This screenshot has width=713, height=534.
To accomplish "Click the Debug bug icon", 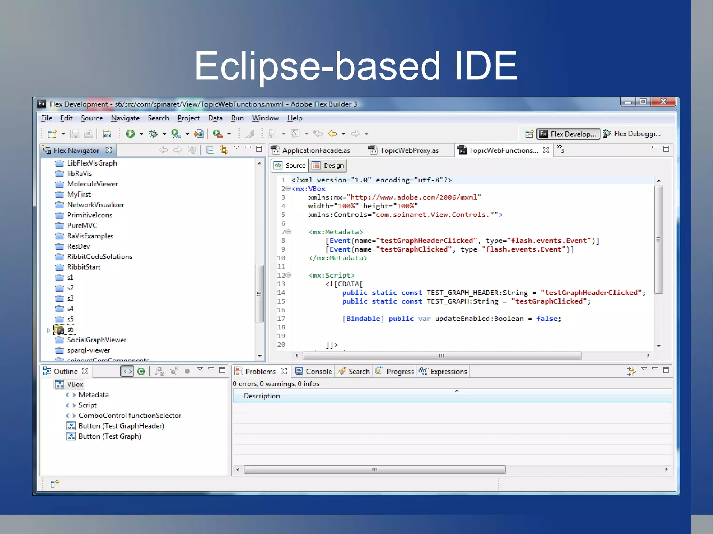I will 153,134.
